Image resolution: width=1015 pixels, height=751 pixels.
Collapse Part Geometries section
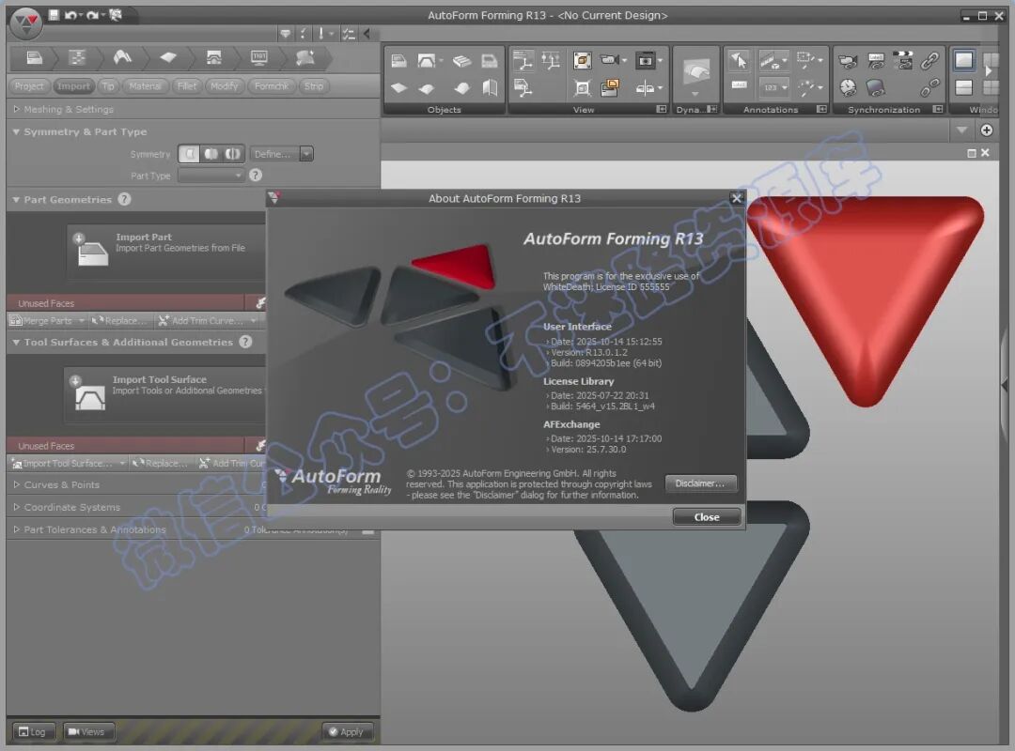(x=16, y=199)
